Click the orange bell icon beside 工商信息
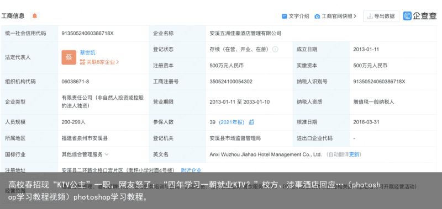442x209 pixels. click(35, 16)
